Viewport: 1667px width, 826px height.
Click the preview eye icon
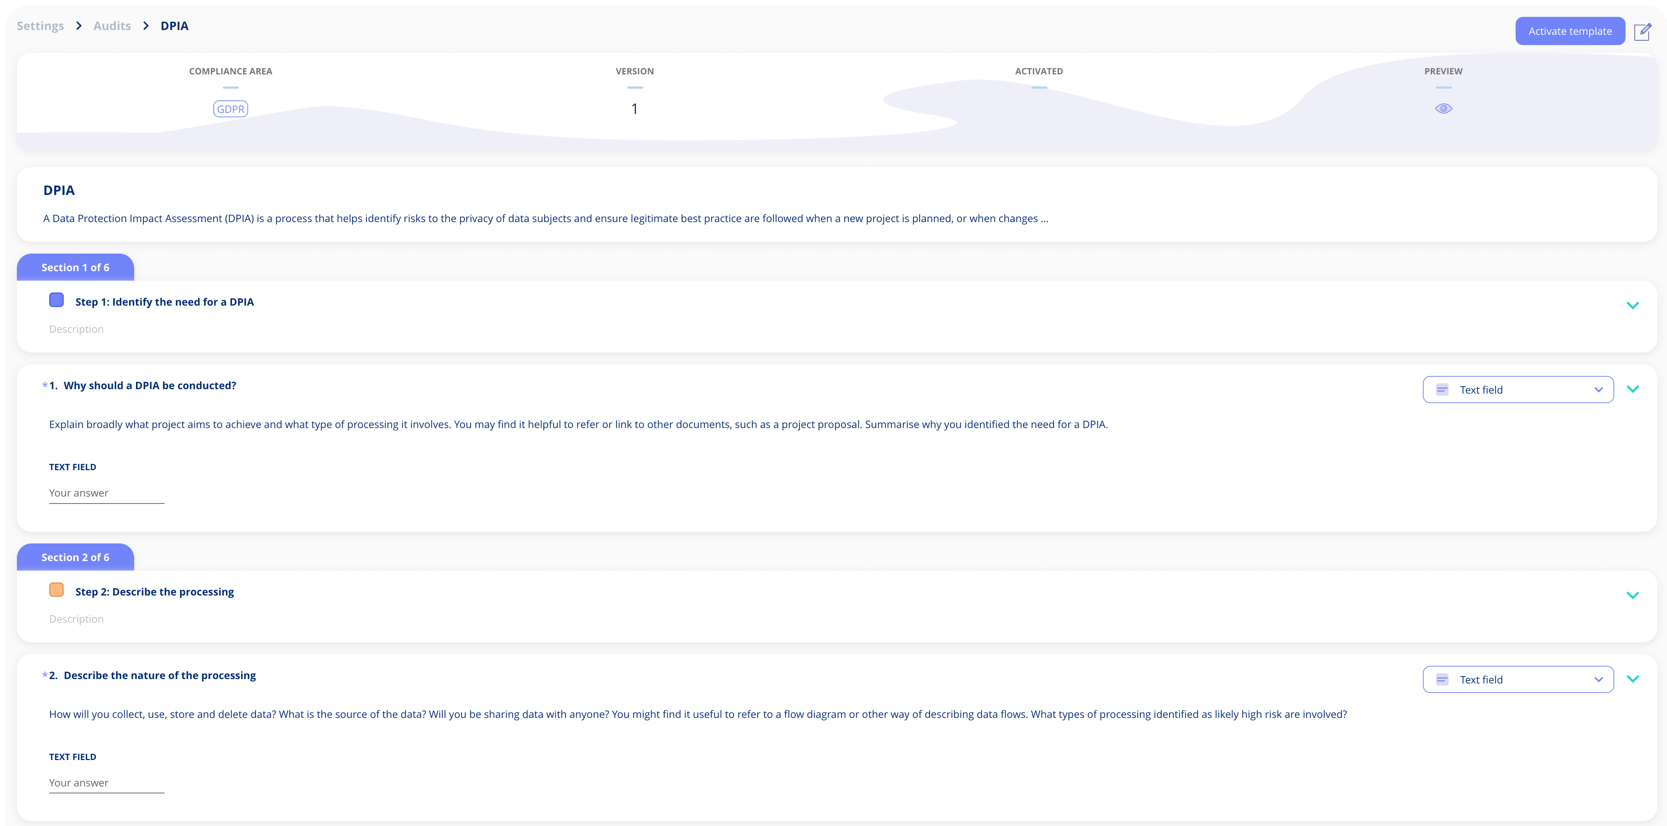point(1443,109)
